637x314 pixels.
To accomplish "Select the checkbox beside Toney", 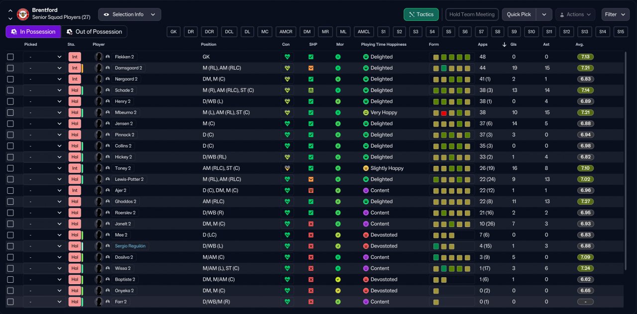I will click(10, 168).
